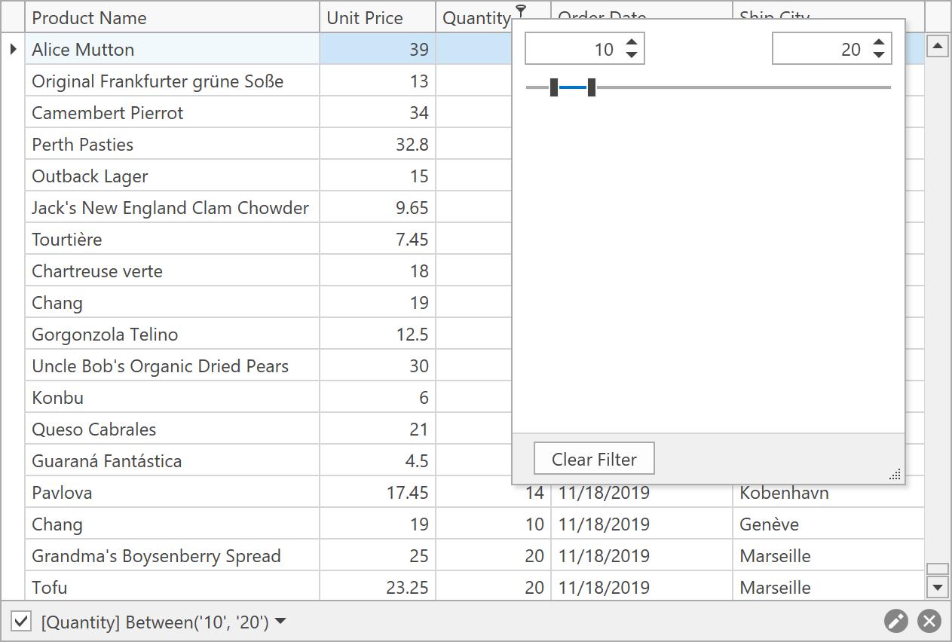The image size is (952, 642).
Task: Click the Between filter expression text
Action: 155,622
